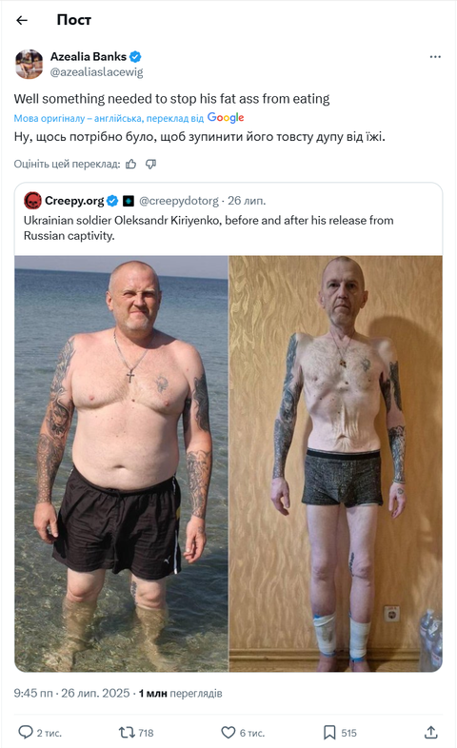Open the @creepydotorg handle
The height and width of the screenshot is (748, 457).
coord(179,201)
